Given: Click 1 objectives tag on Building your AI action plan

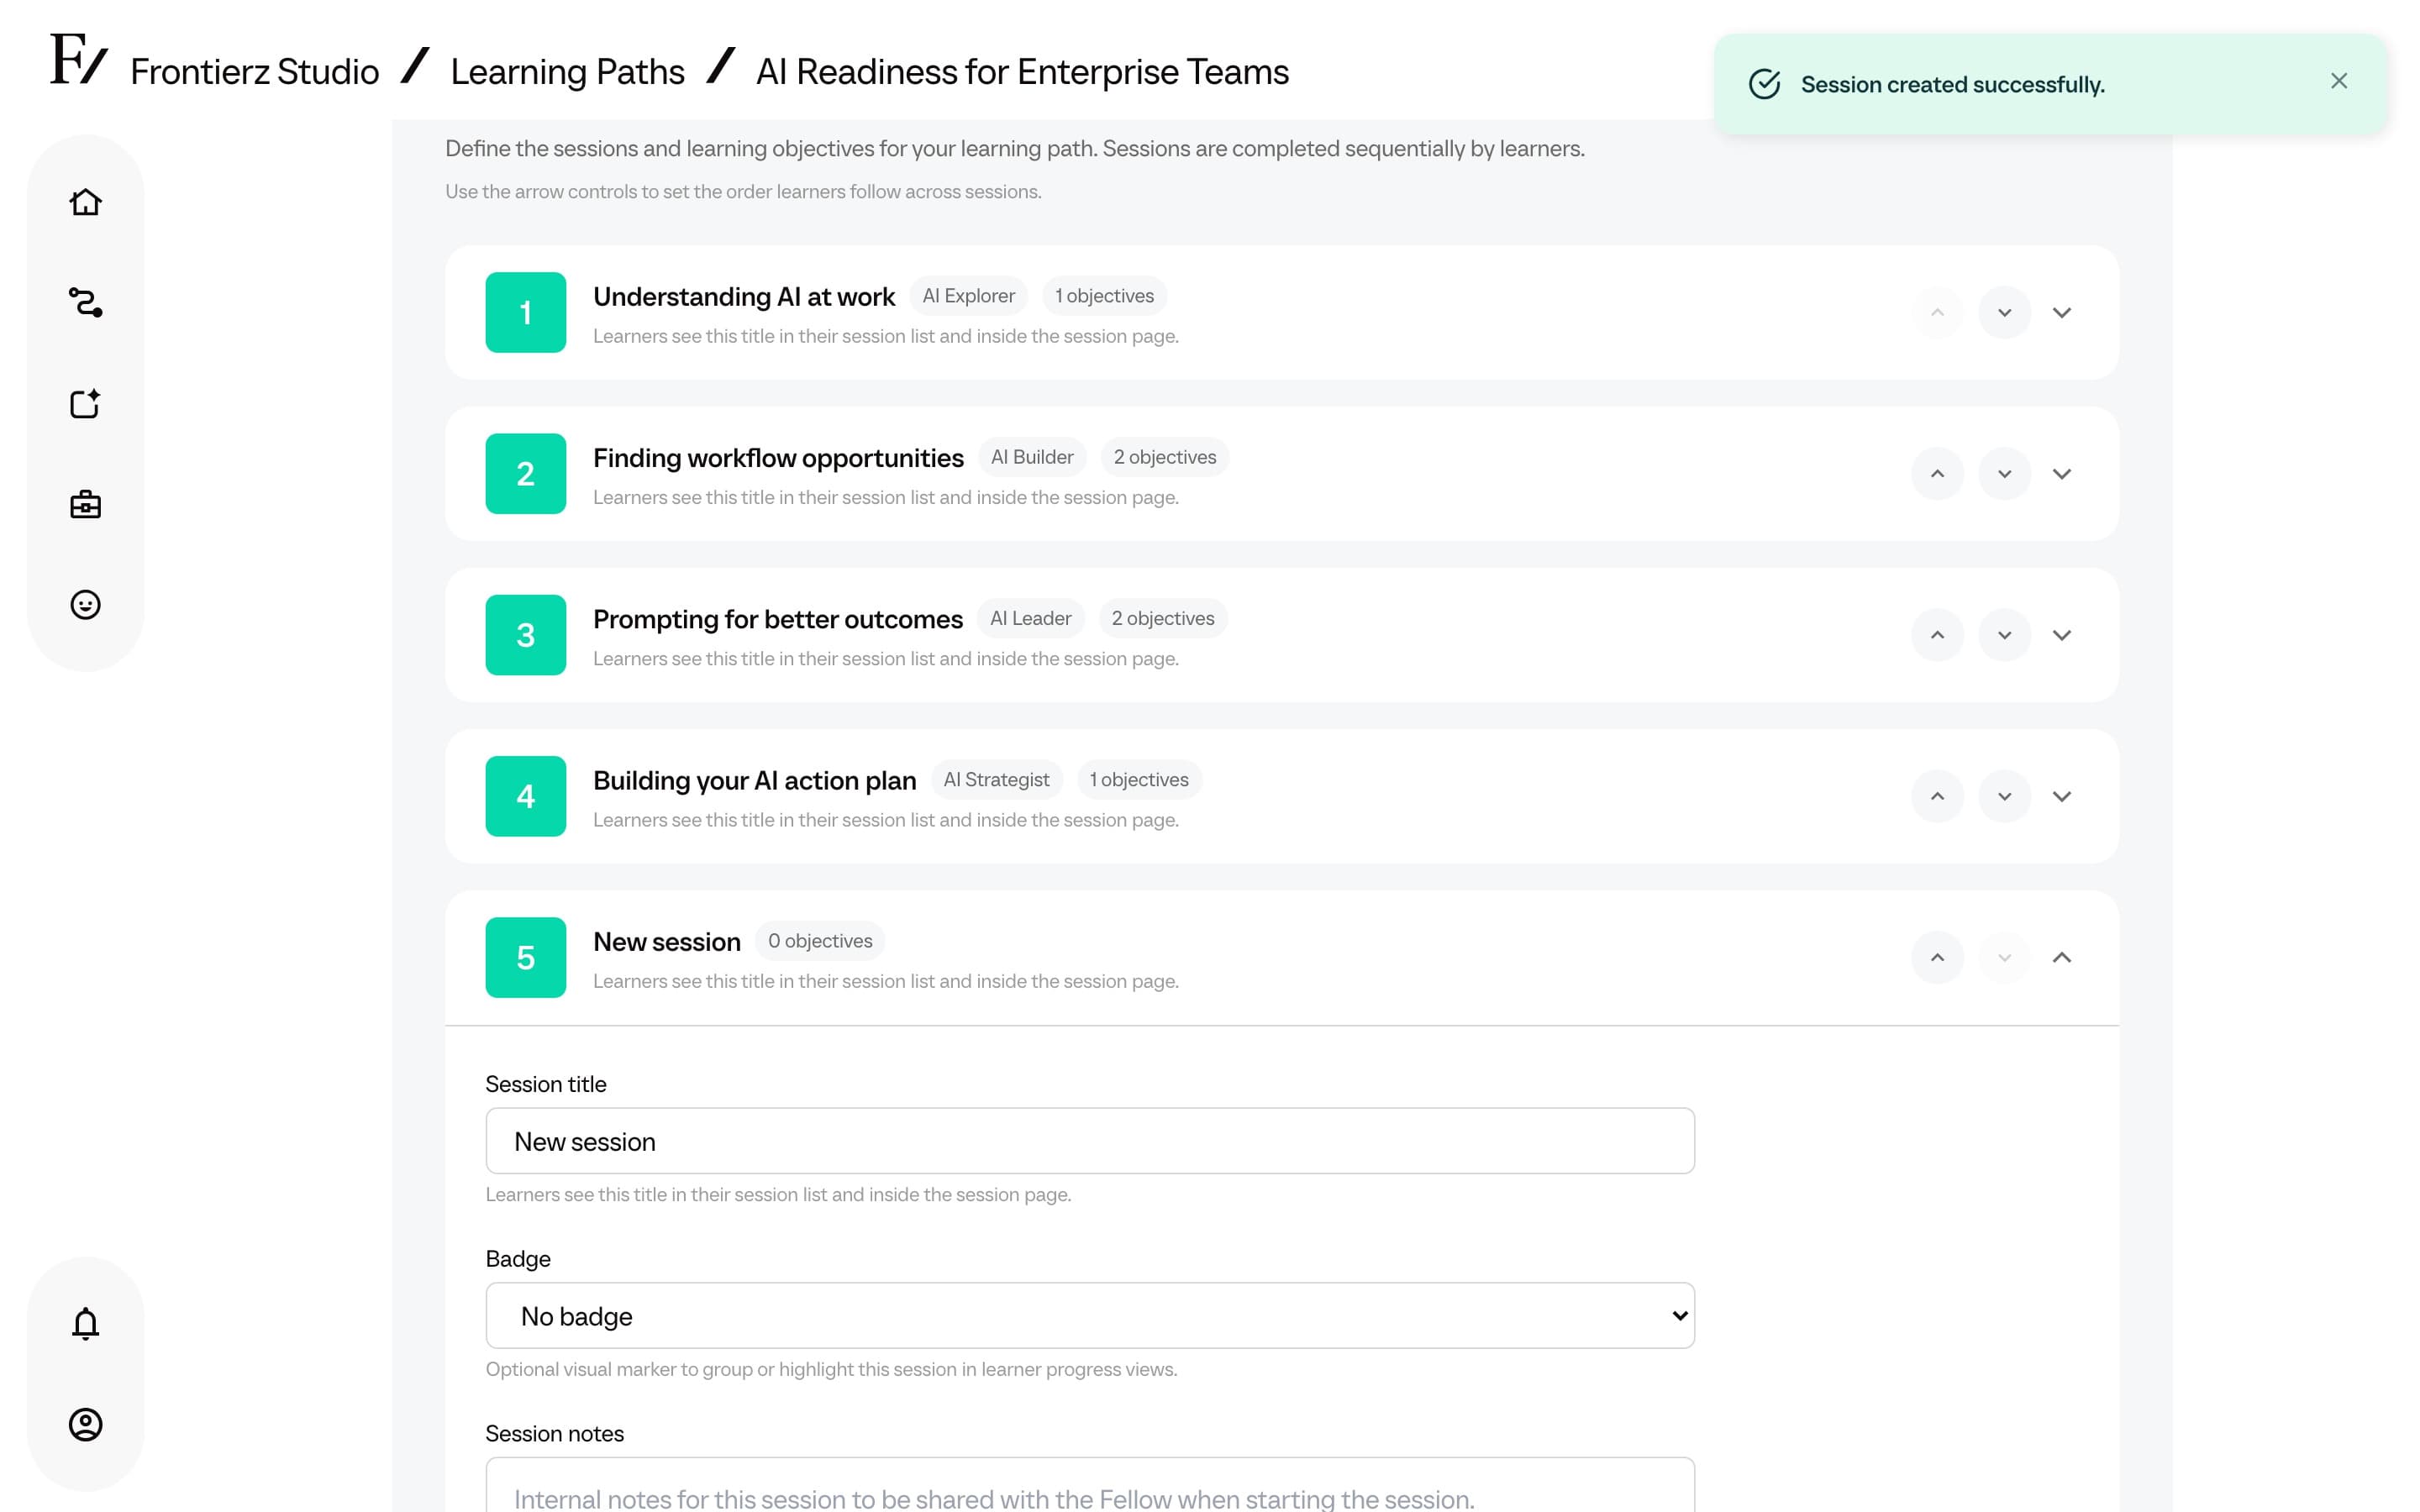Looking at the screenshot, I should coord(1139,779).
